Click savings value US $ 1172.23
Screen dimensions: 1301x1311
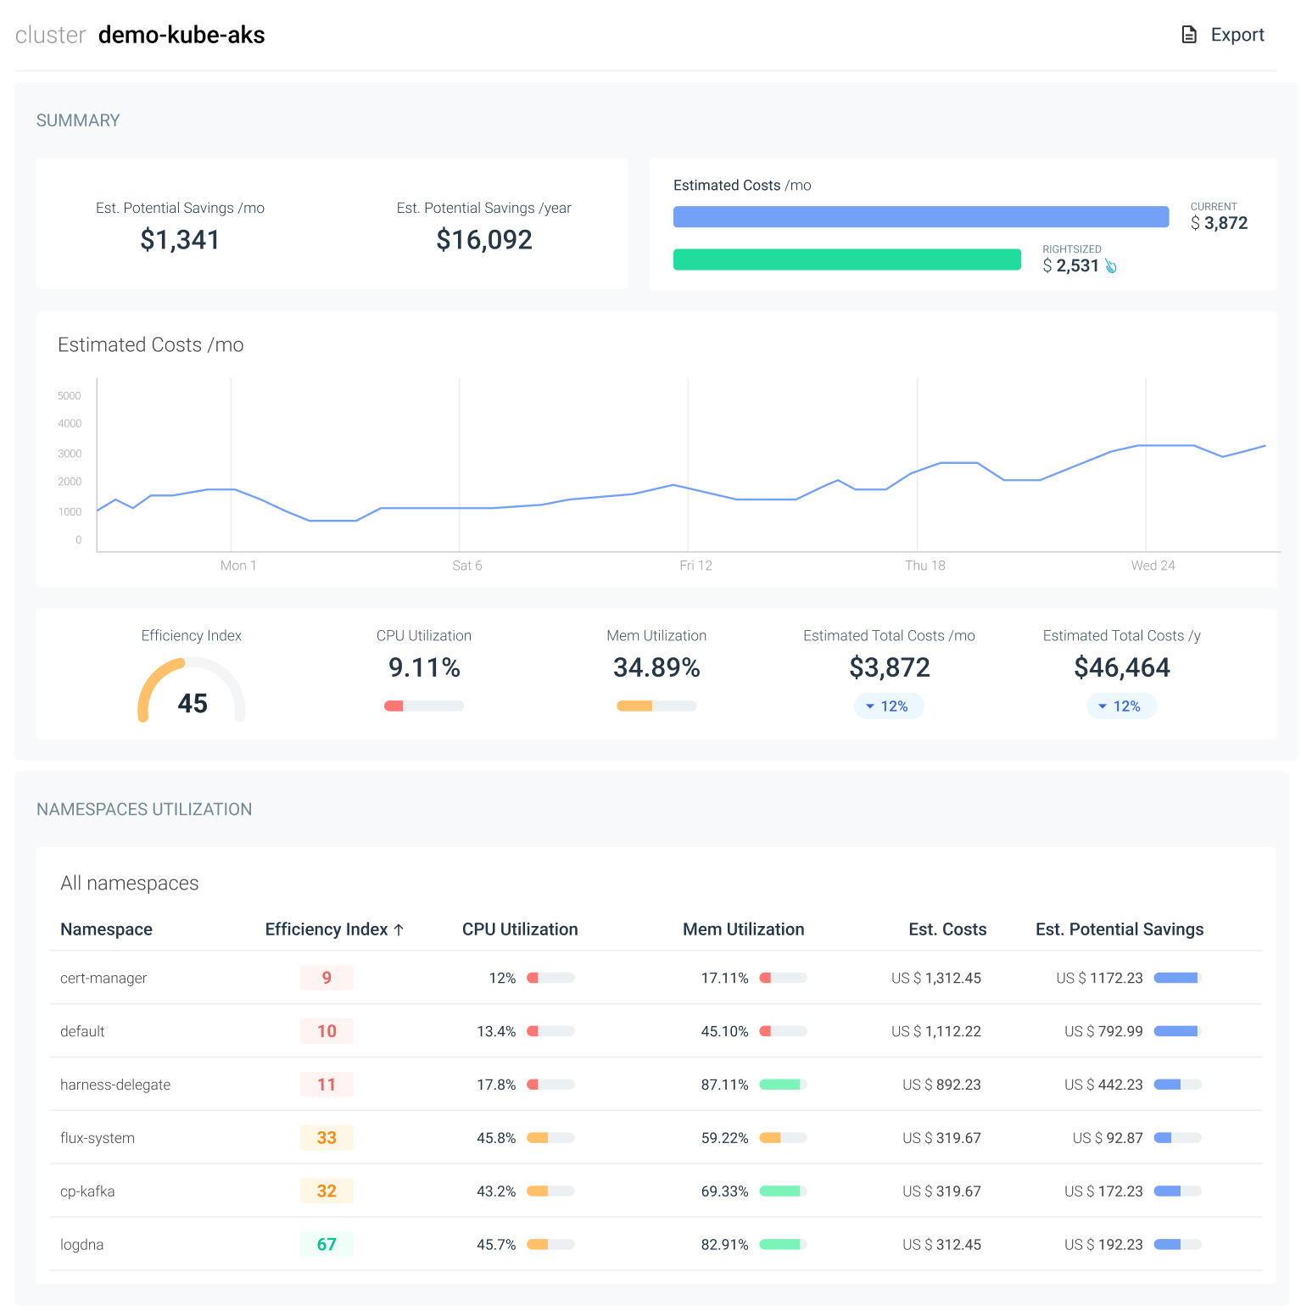1099,978
